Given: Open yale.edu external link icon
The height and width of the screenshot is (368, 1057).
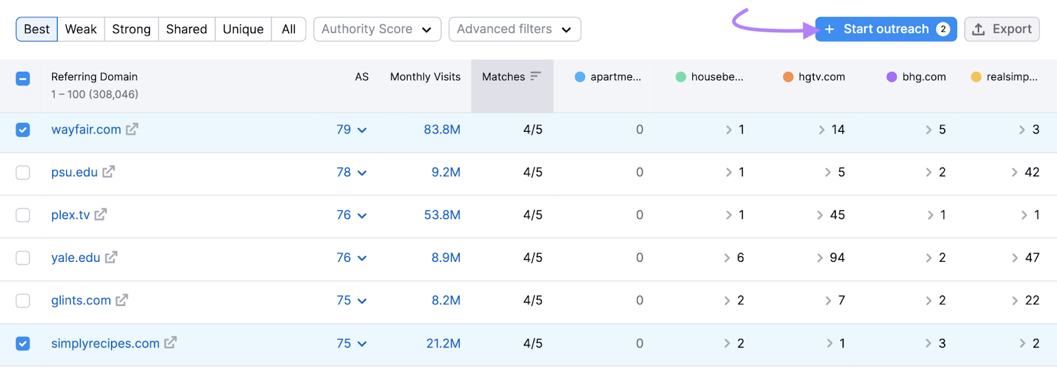Looking at the screenshot, I should pos(111,258).
